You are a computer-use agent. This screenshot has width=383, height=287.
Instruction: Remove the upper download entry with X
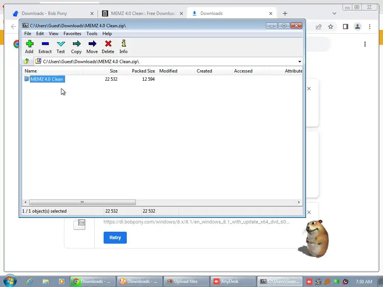[x=309, y=89]
